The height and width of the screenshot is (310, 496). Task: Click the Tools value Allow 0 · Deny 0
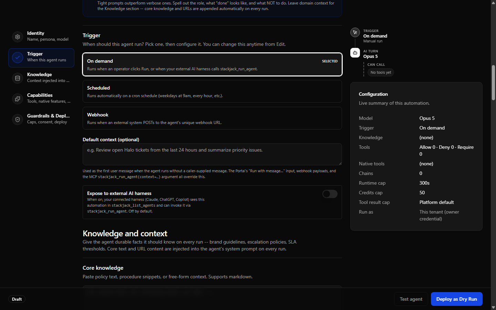click(x=446, y=151)
